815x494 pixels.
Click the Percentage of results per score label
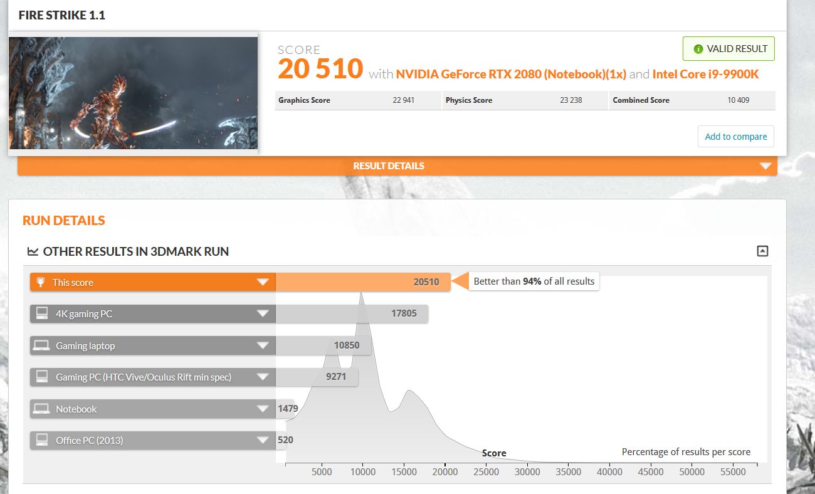(686, 452)
